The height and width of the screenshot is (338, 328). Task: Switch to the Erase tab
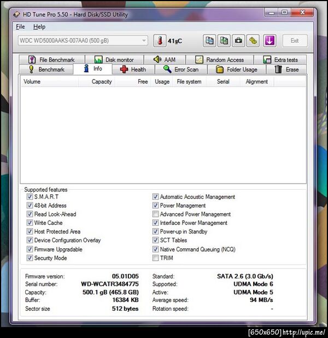(286, 69)
